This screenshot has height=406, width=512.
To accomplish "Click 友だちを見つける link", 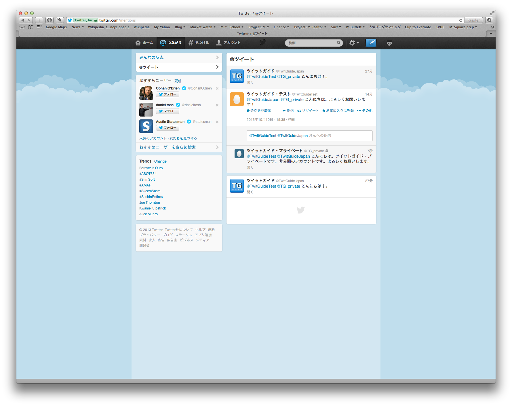I will [183, 138].
